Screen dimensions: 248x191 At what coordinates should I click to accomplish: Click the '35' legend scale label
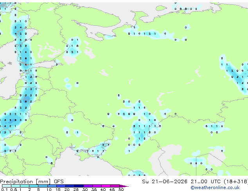pos(94,189)
